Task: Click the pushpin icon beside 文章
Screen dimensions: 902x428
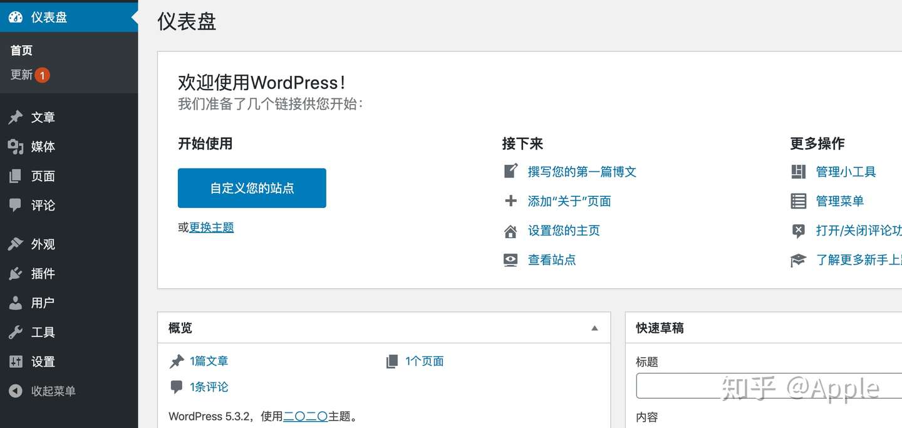Action: 16,117
